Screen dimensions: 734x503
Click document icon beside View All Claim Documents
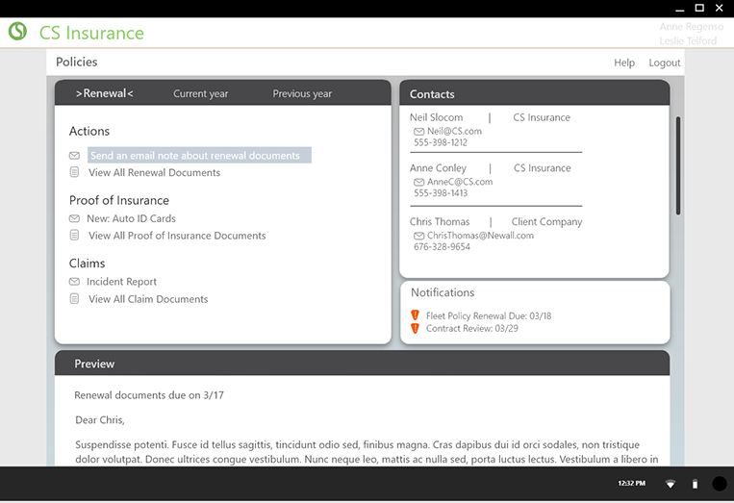tap(74, 299)
